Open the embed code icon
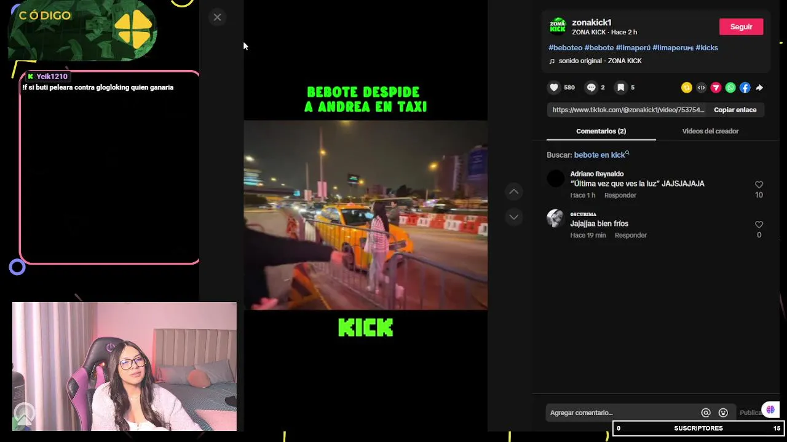This screenshot has height=442, width=787. point(702,88)
